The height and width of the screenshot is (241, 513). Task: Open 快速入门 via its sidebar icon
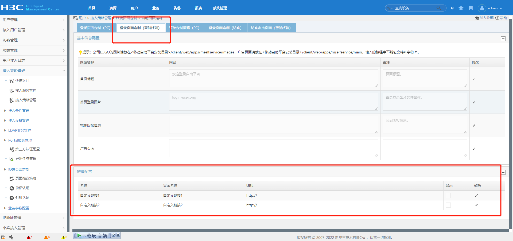pyautogui.click(x=12, y=81)
